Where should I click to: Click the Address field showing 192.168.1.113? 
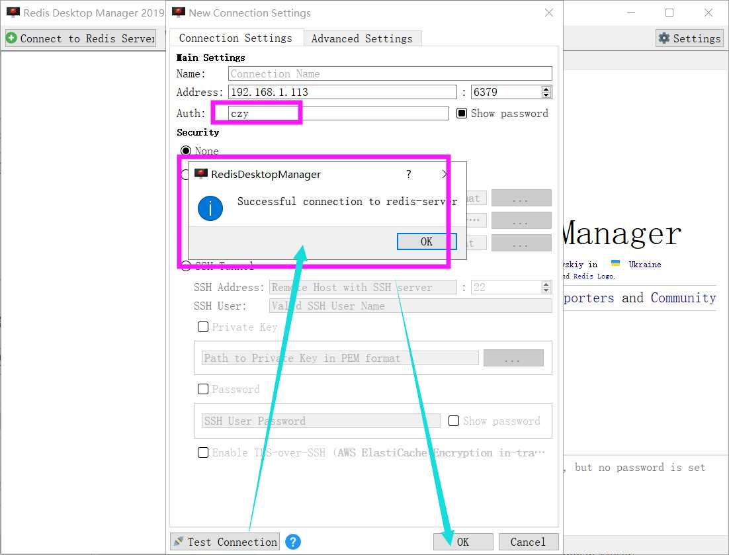(x=342, y=92)
